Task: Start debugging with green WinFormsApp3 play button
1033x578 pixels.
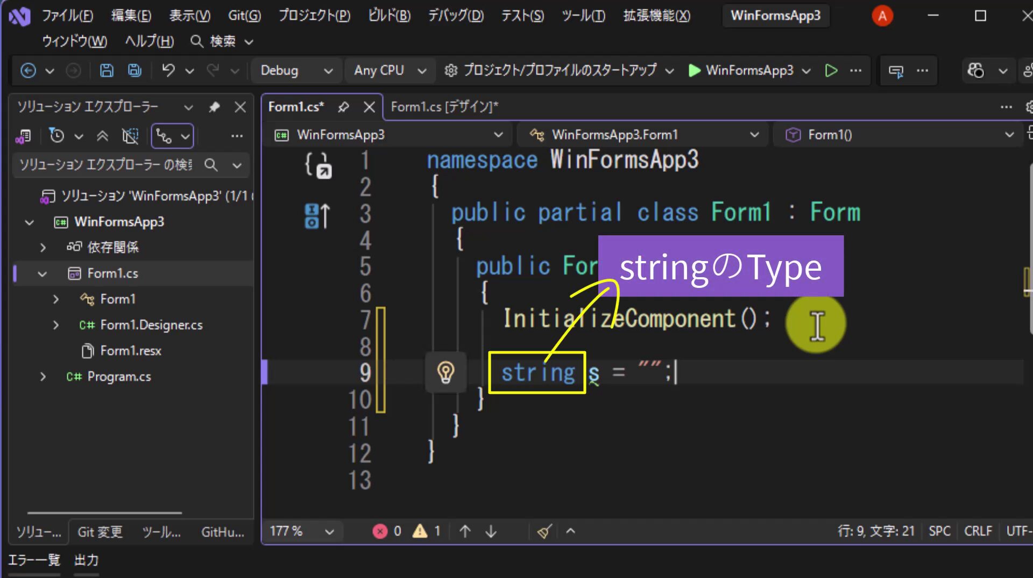Action: click(740, 70)
